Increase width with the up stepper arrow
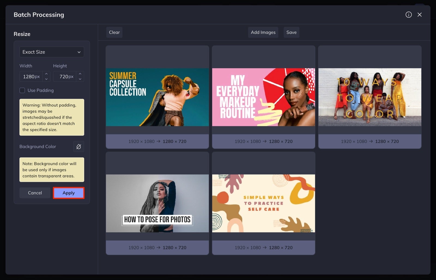The image size is (436, 280). click(x=46, y=74)
